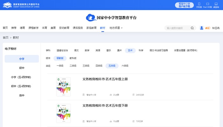Choose the 音乐 subject filter
The width and height of the screenshot is (223, 127).
pos(109,50)
